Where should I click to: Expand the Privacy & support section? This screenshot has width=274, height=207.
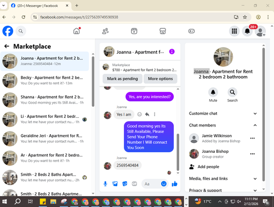pyautogui.click(x=223, y=190)
